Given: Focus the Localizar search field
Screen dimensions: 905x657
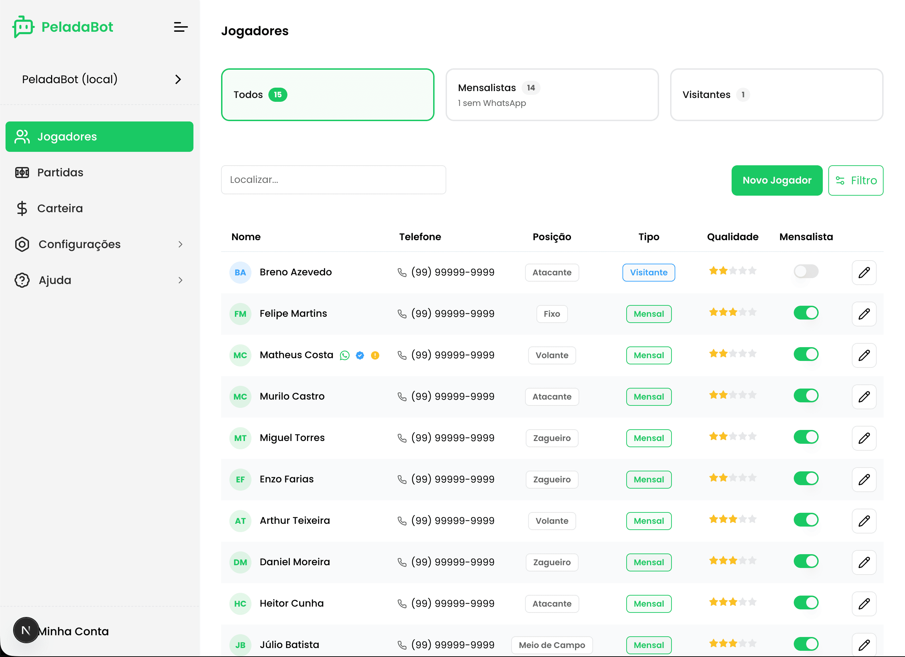Looking at the screenshot, I should point(334,180).
